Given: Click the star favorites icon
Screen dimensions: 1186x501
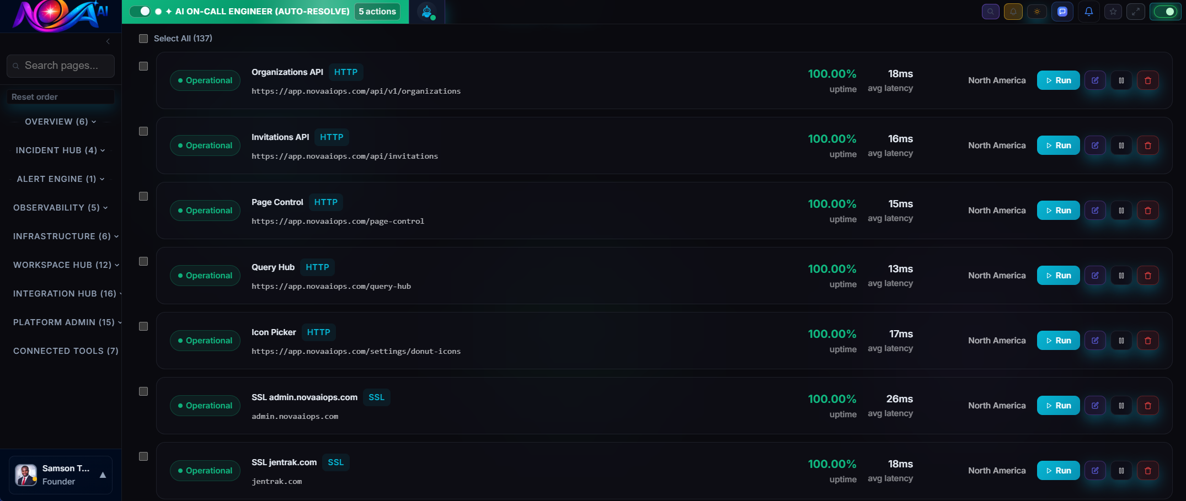Looking at the screenshot, I should coord(1113,12).
